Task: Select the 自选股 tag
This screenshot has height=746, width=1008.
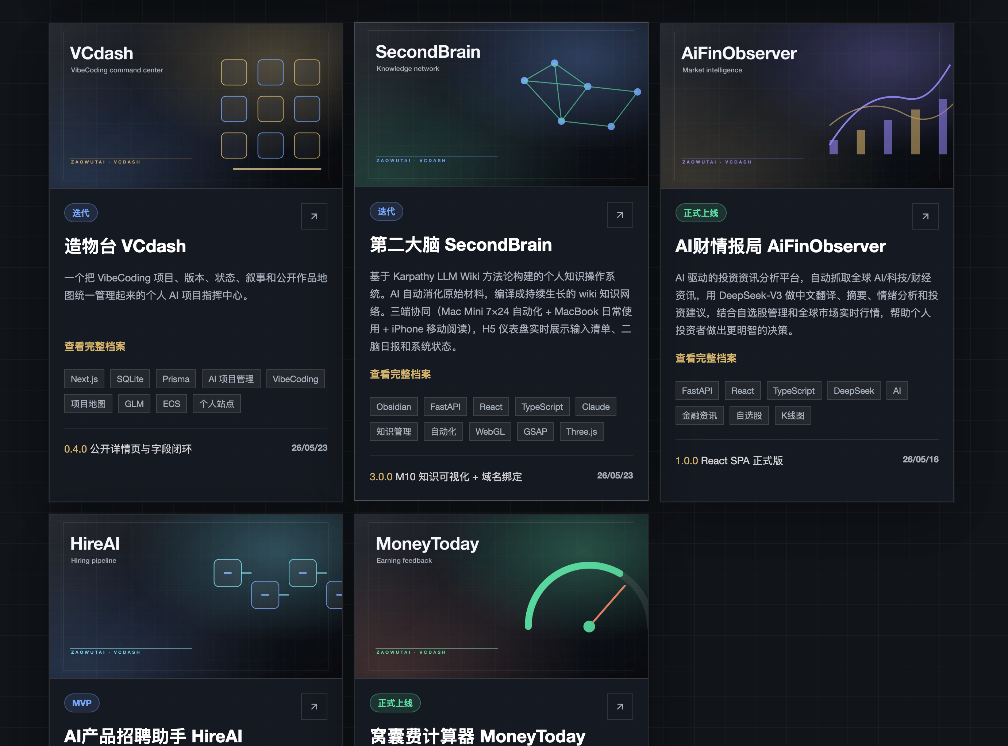Action: (x=749, y=415)
